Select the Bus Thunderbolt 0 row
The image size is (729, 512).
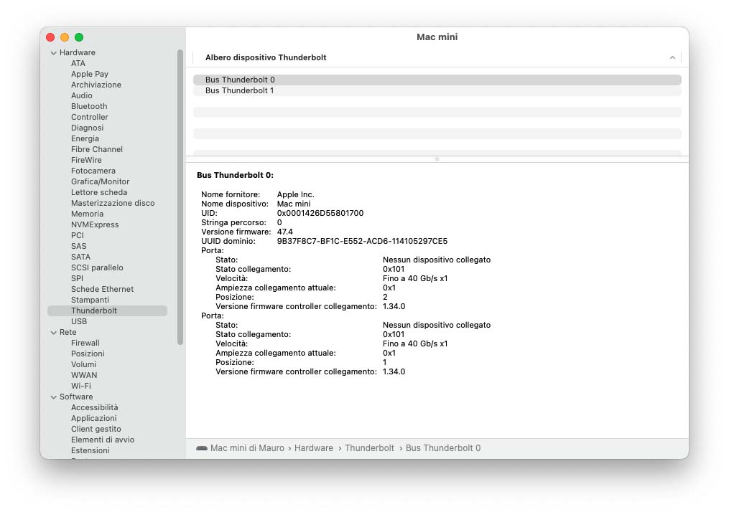[x=437, y=80]
